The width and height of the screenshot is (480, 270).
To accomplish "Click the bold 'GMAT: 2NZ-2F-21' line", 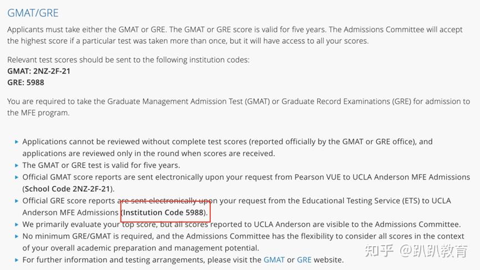I will coord(39,71).
